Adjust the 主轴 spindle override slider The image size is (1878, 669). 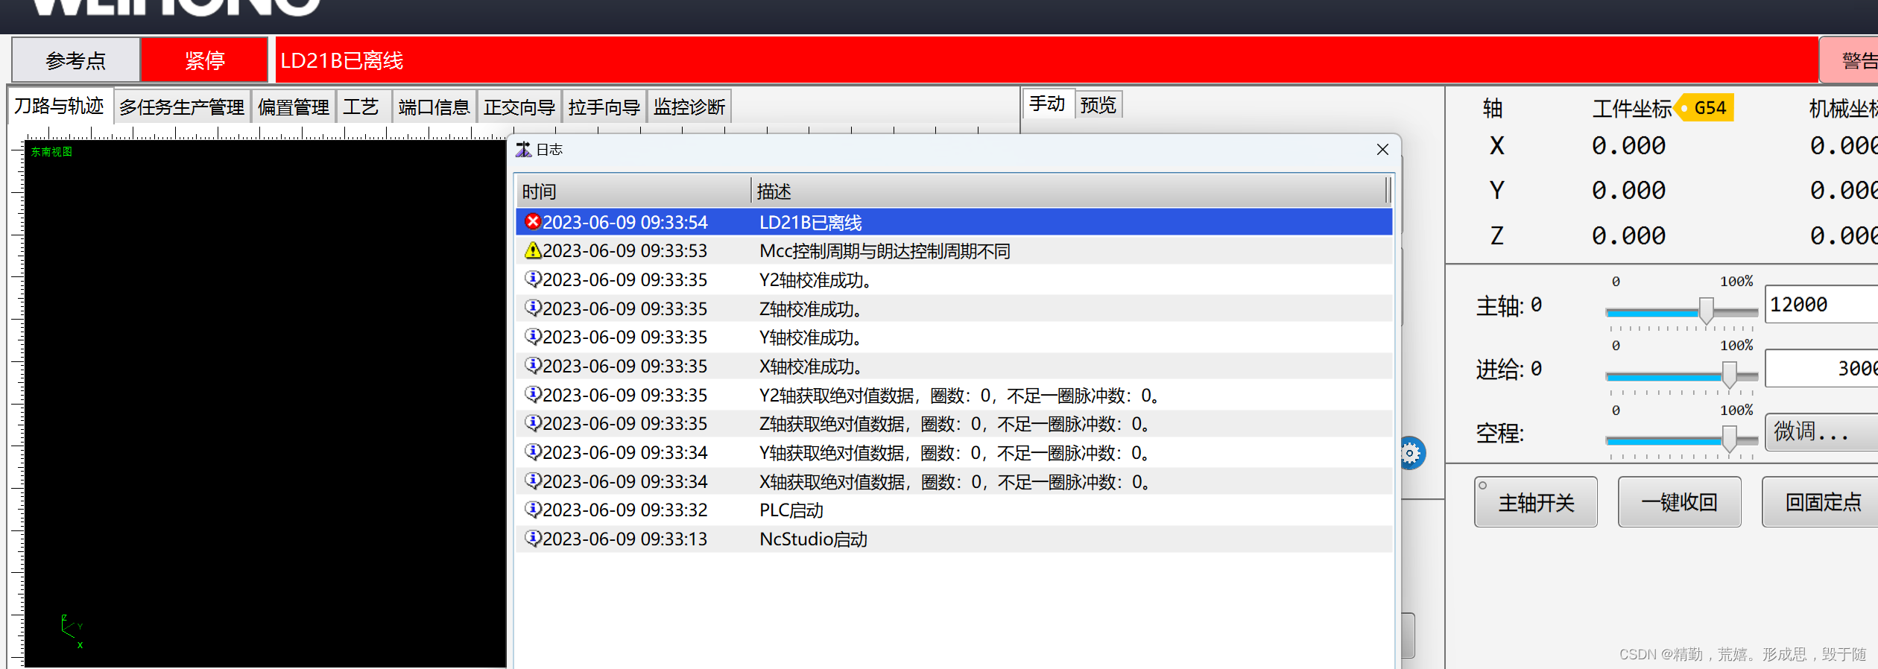click(1706, 311)
